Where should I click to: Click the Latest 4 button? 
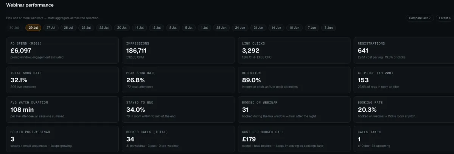tap(445, 18)
